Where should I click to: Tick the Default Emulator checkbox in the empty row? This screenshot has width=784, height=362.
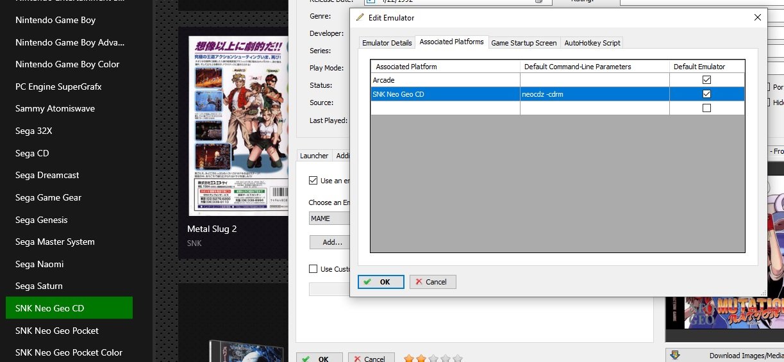point(706,108)
